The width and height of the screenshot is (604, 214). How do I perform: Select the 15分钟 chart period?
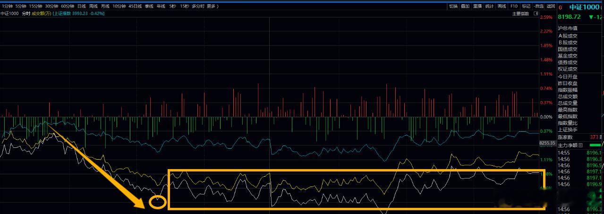[35, 6]
